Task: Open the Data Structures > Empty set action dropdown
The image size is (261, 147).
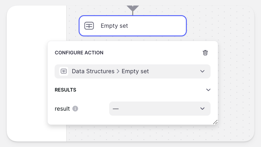Action: tap(132, 72)
